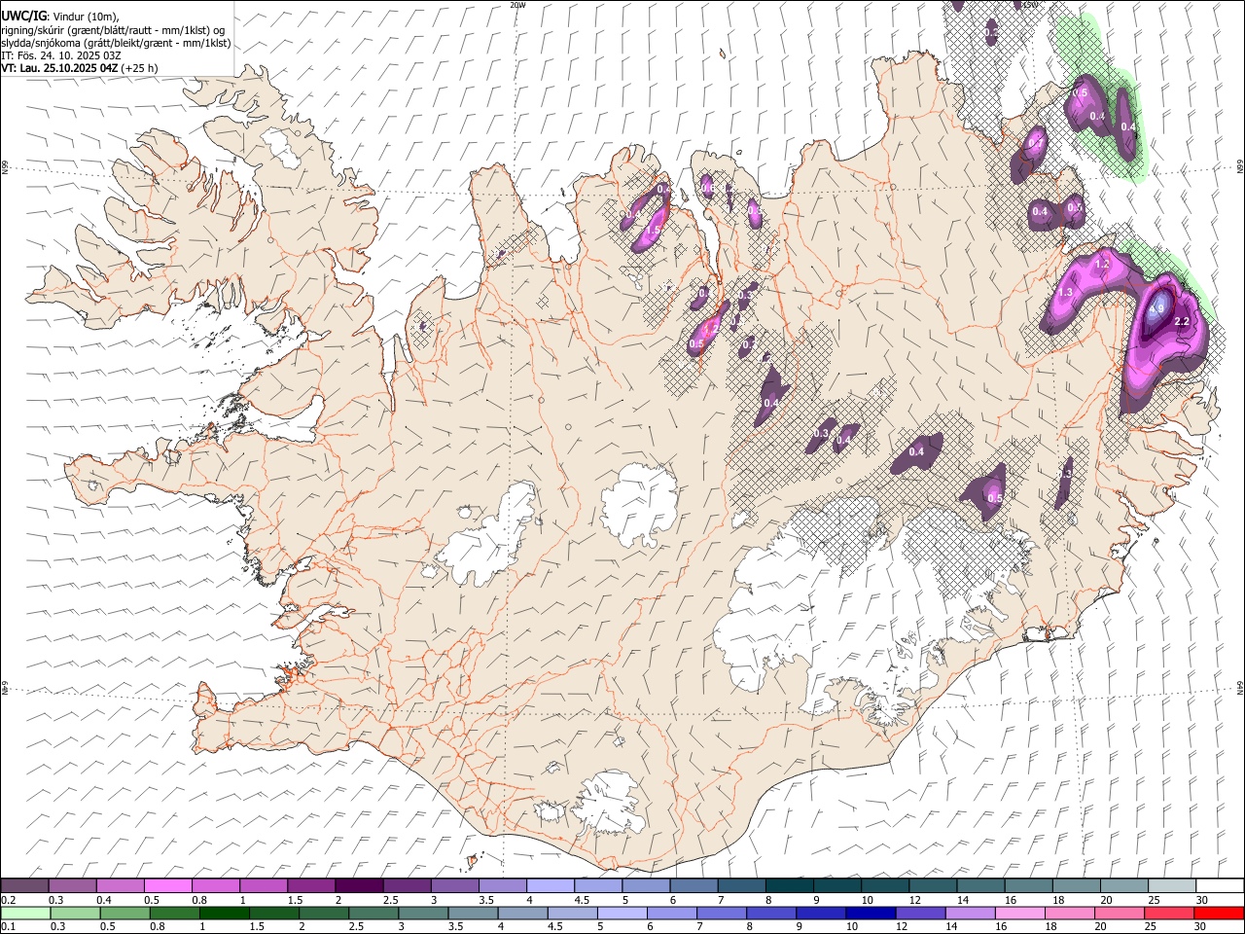
Task: Click the 20W longitude label at top
Action: (518, 5)
